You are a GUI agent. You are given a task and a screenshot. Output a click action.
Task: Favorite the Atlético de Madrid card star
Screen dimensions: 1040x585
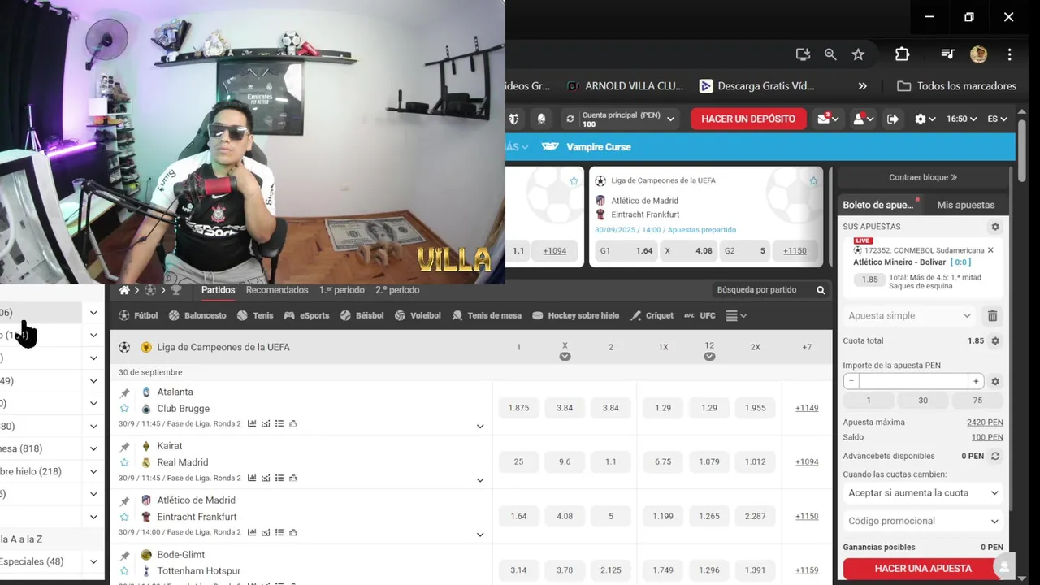coord(813,181)
